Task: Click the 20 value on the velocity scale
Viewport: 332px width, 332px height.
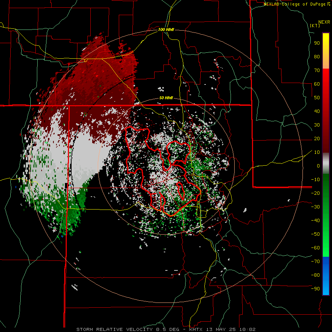Action: 317,138
